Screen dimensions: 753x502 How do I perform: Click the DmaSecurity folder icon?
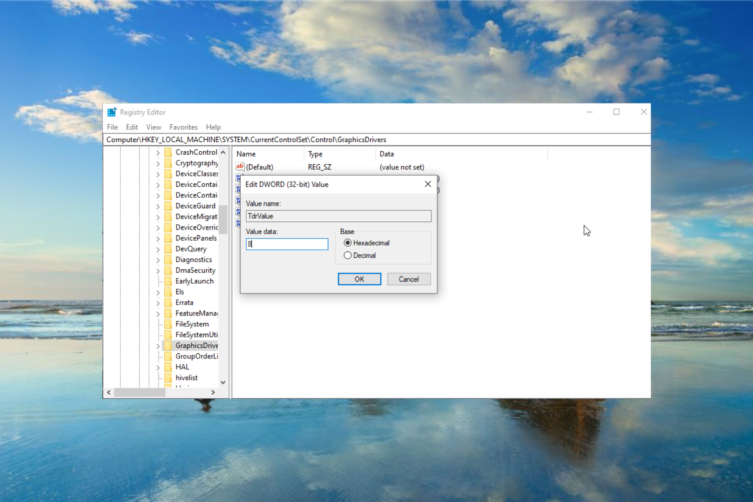tap(168, 270)
